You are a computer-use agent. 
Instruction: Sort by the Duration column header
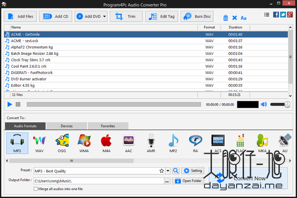tap(236, 27)
